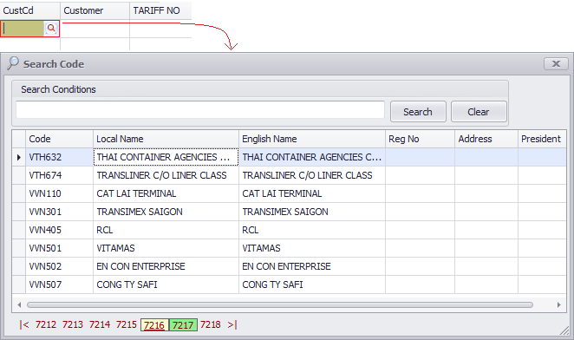Click local name RCL cell
This screenshot has height=340, width=574.
[166, 230]
